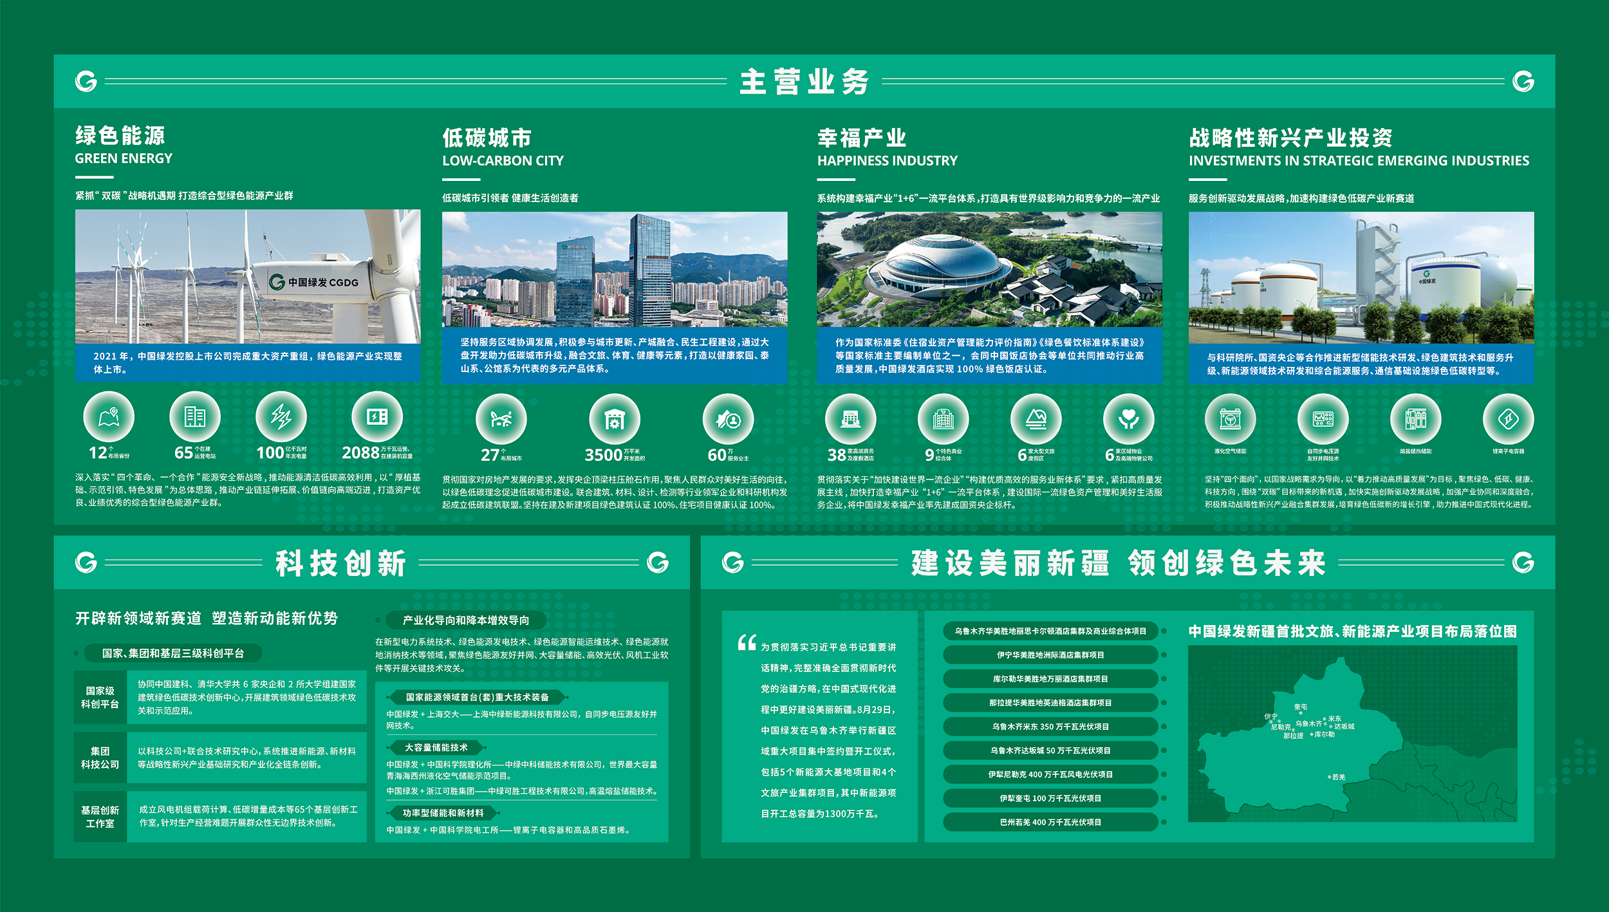This screenshot has width=1609, height=912.
Task: Click the battery panel icon above 2088
Action: point(377,417)
